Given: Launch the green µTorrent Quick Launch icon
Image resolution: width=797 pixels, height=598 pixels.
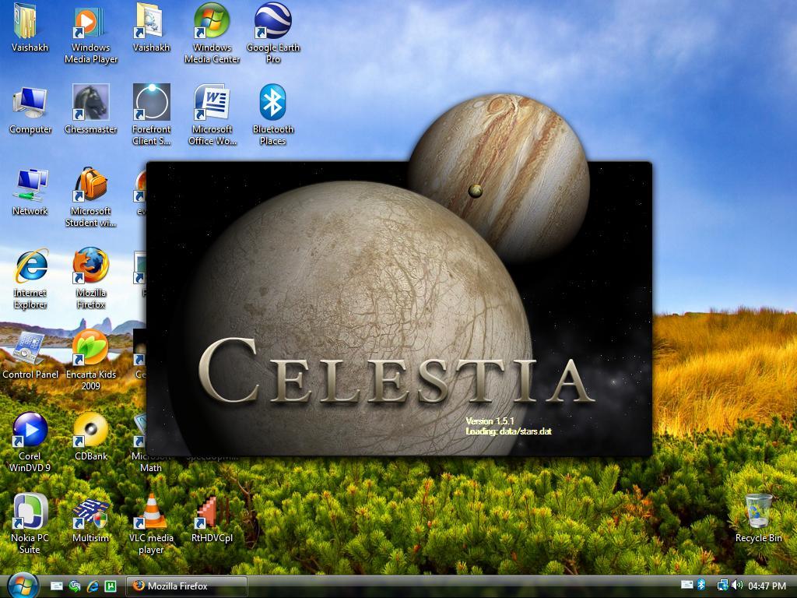Looking at the screenshot, I should pos(111,586).
